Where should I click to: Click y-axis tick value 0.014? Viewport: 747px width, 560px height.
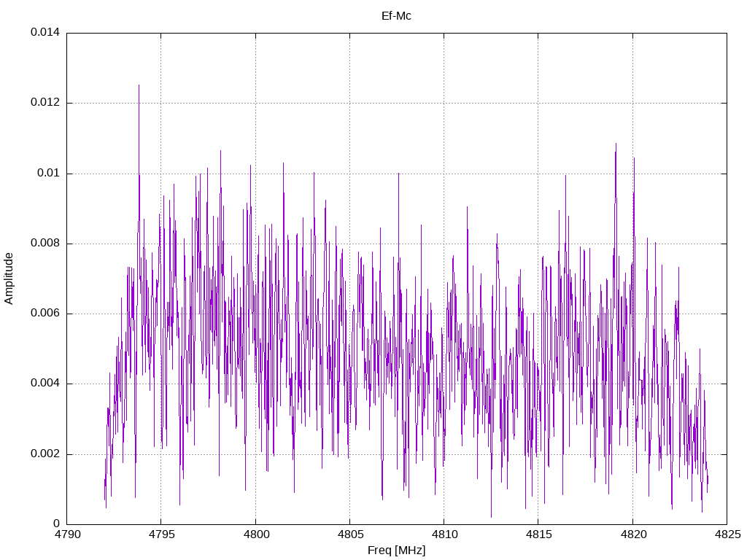45,32
